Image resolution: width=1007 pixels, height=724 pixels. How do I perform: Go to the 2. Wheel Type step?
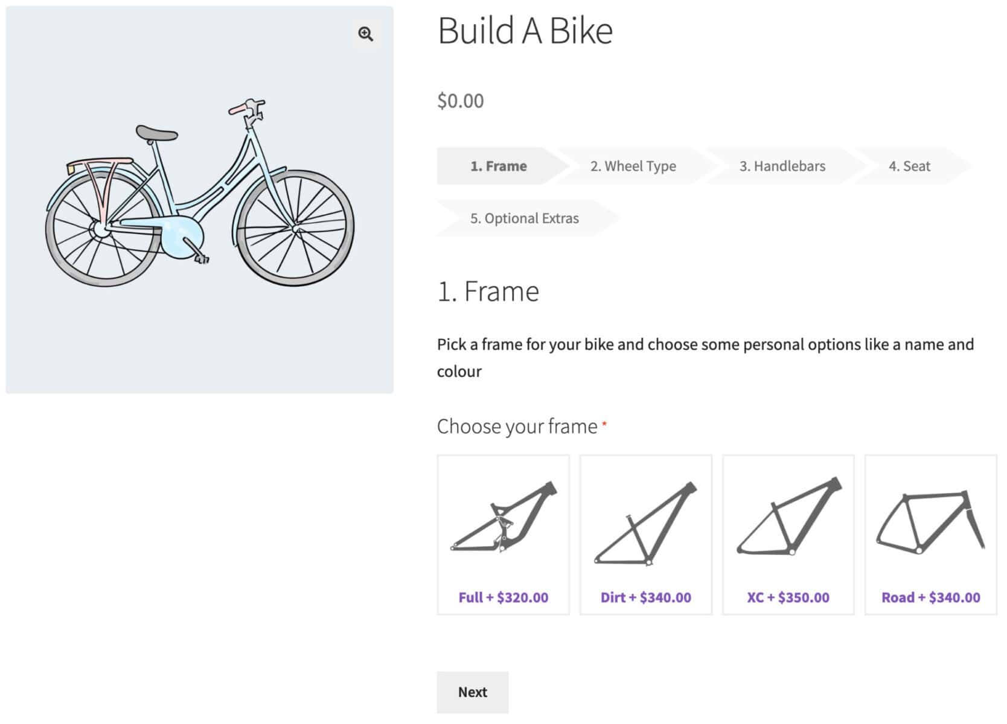[x=633, y=166]
